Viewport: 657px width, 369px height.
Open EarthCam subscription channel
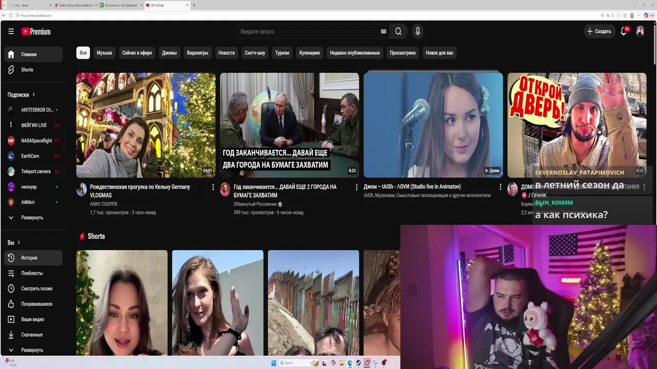[x=34, y=156]
